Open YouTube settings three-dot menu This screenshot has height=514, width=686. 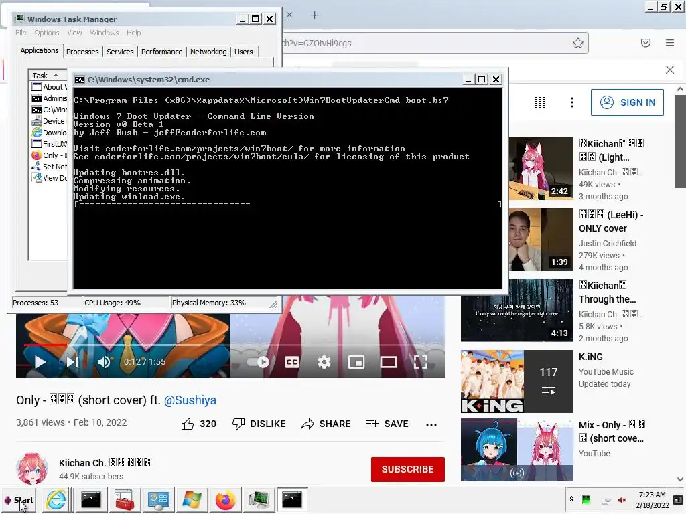(x=572, y=102)
